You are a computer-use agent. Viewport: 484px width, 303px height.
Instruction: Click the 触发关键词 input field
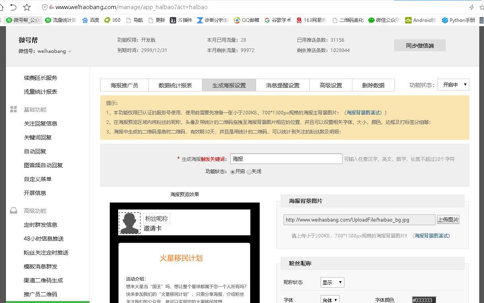point(286,159)
